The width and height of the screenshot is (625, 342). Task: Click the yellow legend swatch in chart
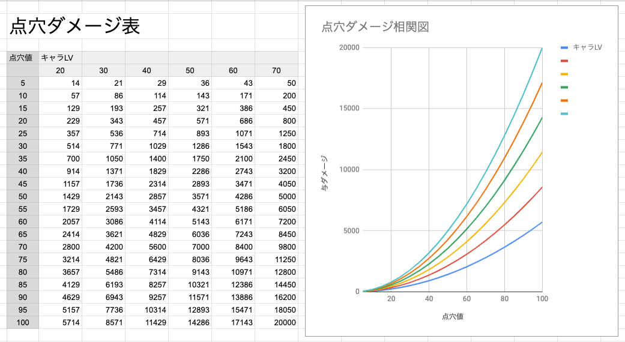point(564,74)
